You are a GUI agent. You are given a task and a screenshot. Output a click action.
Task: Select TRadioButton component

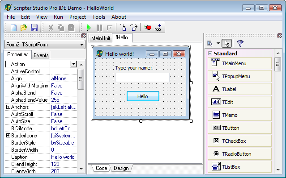tap(239, 154)
